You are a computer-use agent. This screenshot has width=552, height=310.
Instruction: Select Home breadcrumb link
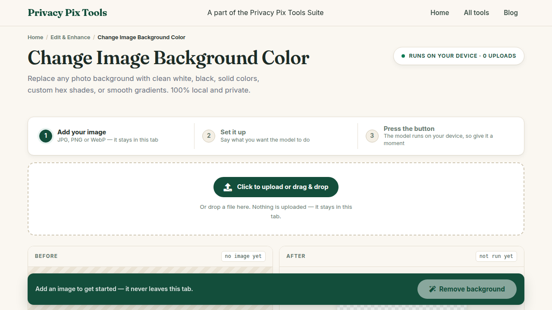pyautogui.click(x=35, y=37)
